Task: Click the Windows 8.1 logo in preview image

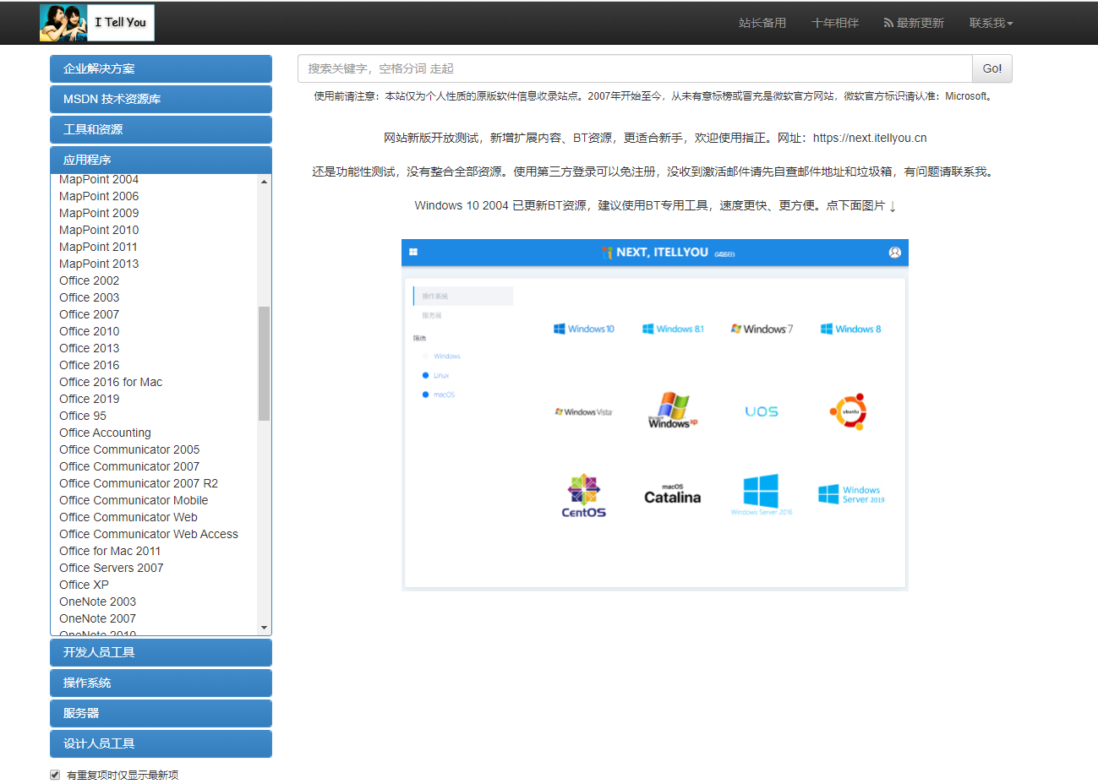Action: click(x=673, y=329)
